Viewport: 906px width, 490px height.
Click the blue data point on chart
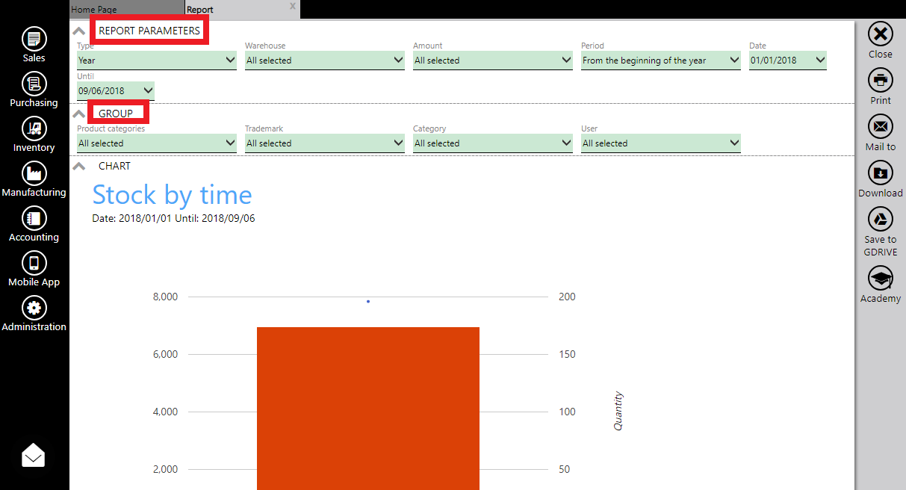[368, 301]
